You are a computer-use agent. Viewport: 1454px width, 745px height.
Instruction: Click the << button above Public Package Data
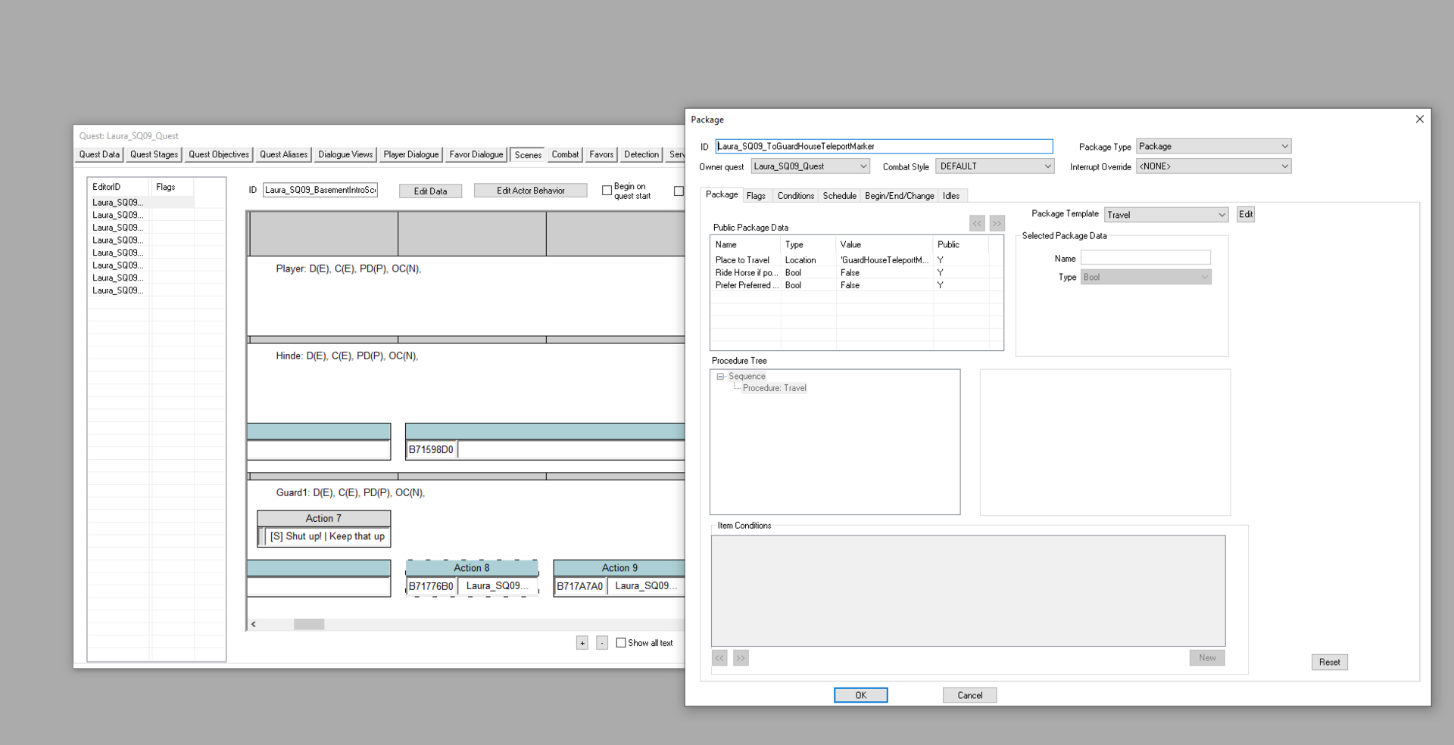(x=977, y=223)
